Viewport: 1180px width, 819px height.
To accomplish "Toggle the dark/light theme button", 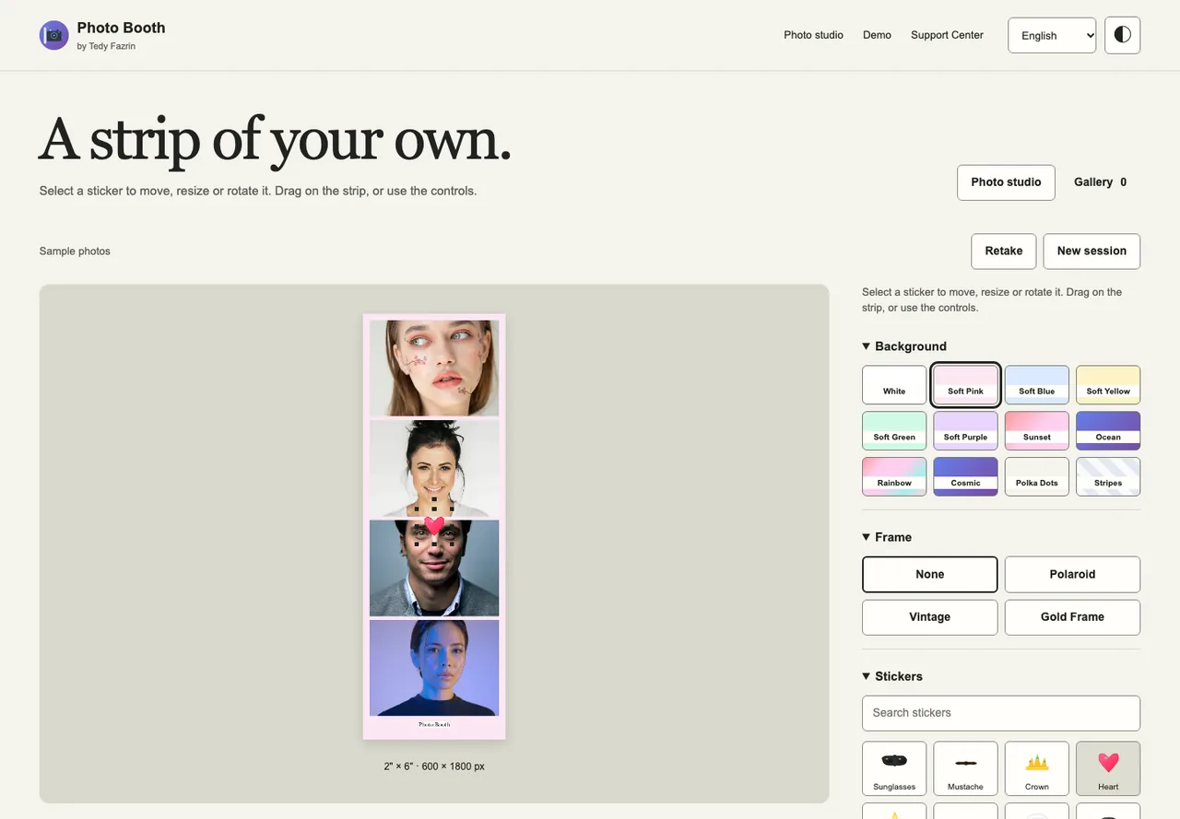I will click(1122, 35).
